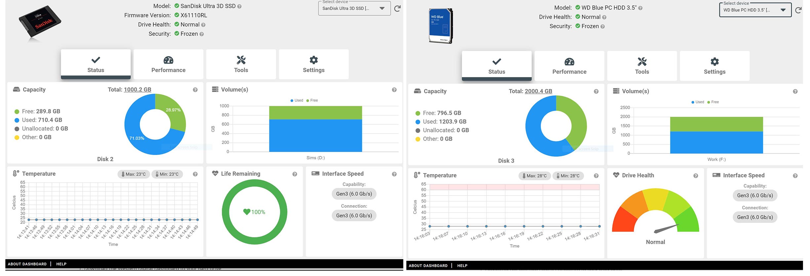This screenshot has height=276, width=810.
Task: Click the thermometer icon in WD Blue Temperature title
Action: tap(417, 175)
